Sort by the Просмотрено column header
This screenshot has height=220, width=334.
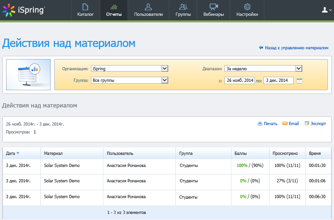287,153
